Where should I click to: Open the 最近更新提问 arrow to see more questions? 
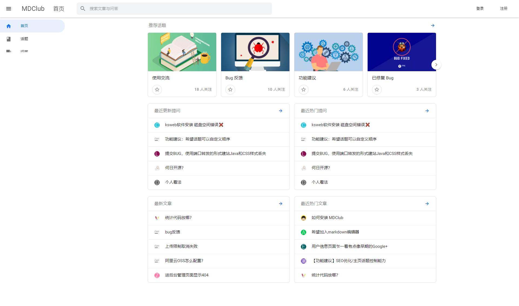click(x=280, y=111)
